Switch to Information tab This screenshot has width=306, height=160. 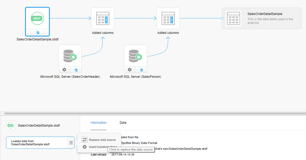point(99,123)
